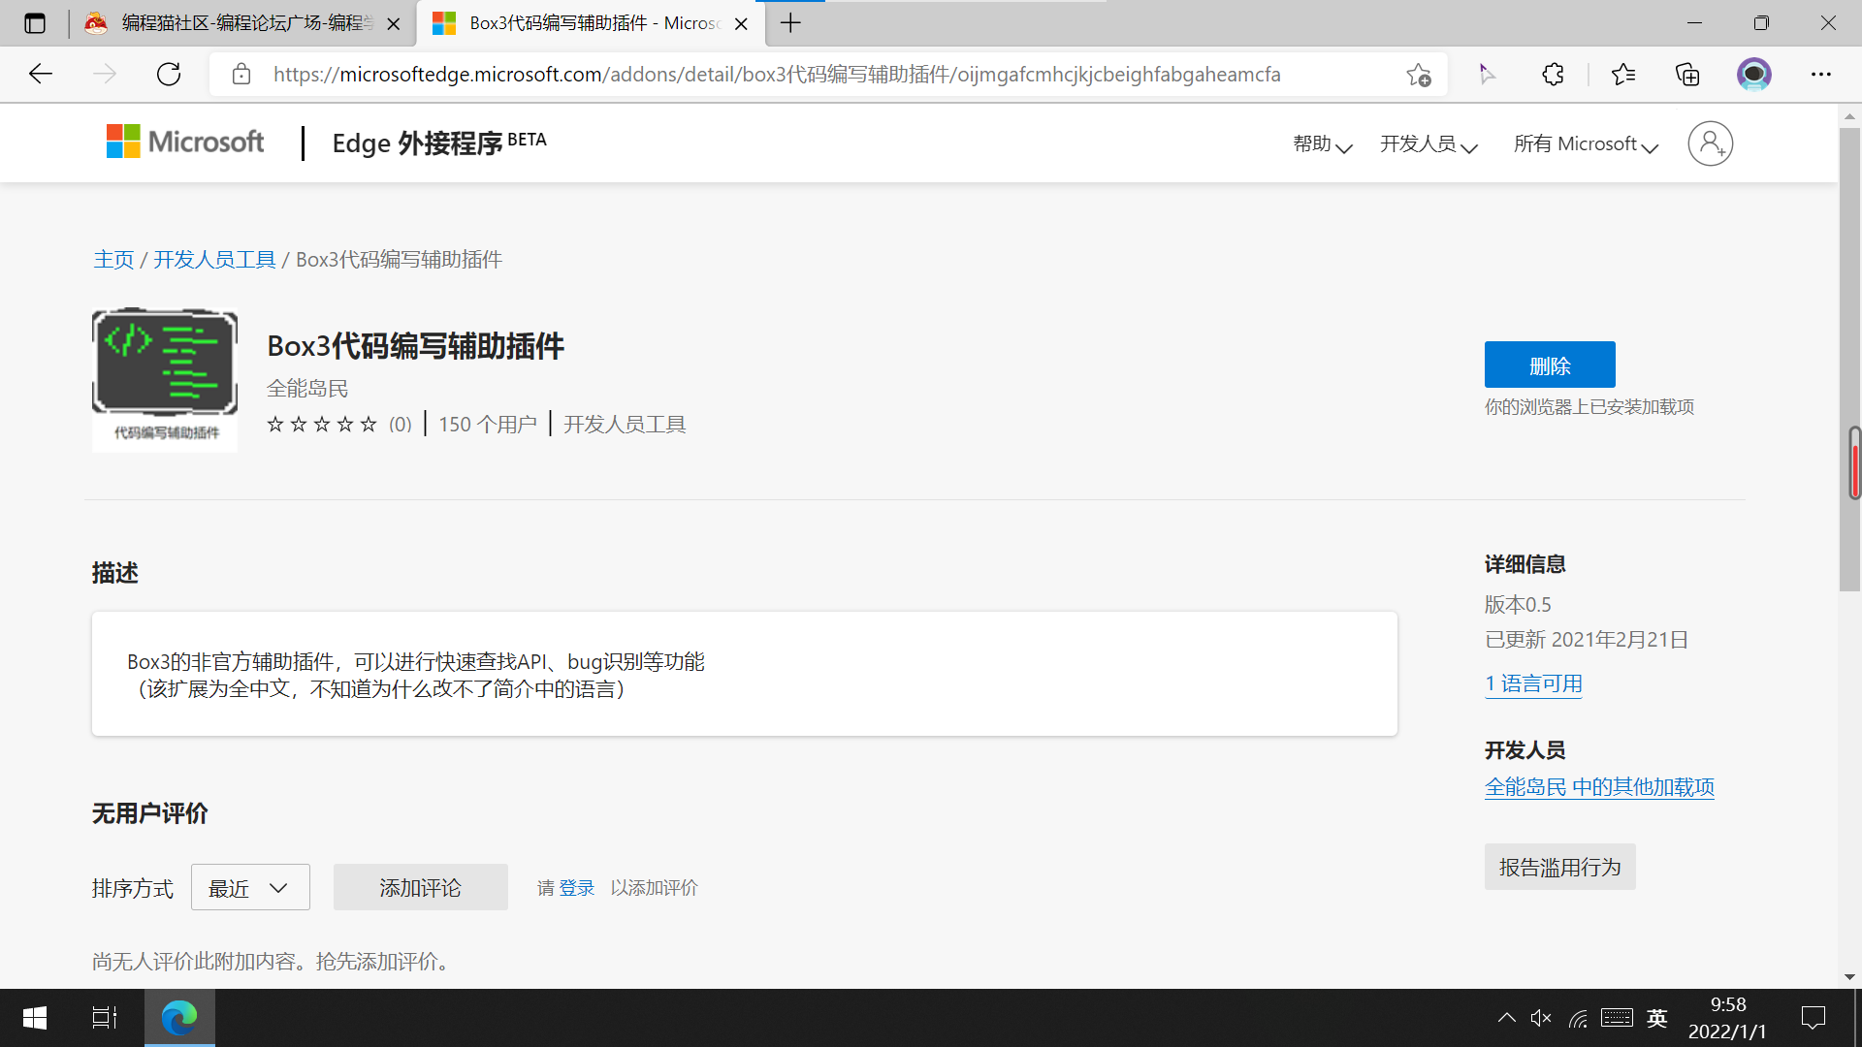
Task: Expand the 开发人员 menu
Action: [x=1429, y=144]
